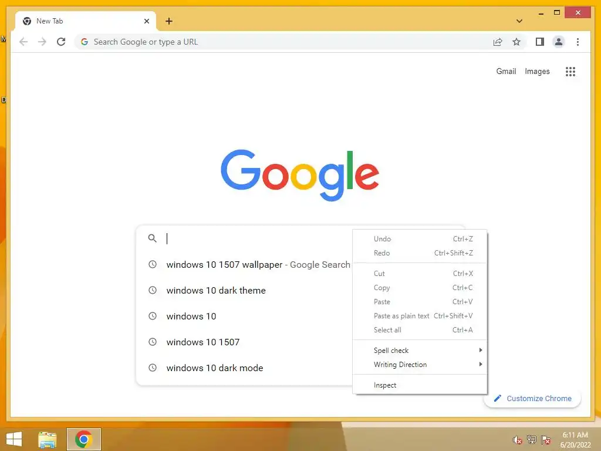
Task: Choose Inspect in the context menu
Action: click(420, 385)
